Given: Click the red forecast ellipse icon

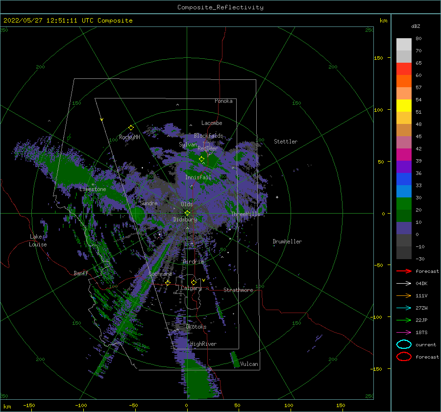Looking at the screenshot, I should (404, 357).
